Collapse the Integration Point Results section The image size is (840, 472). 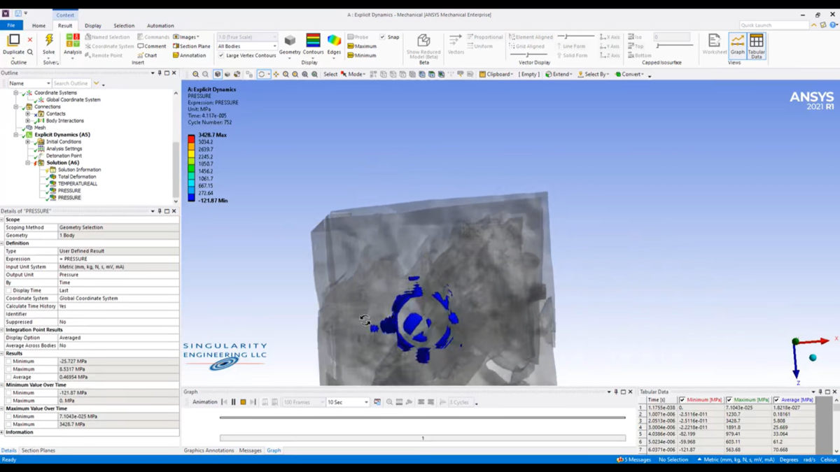[x=3, y=329]
